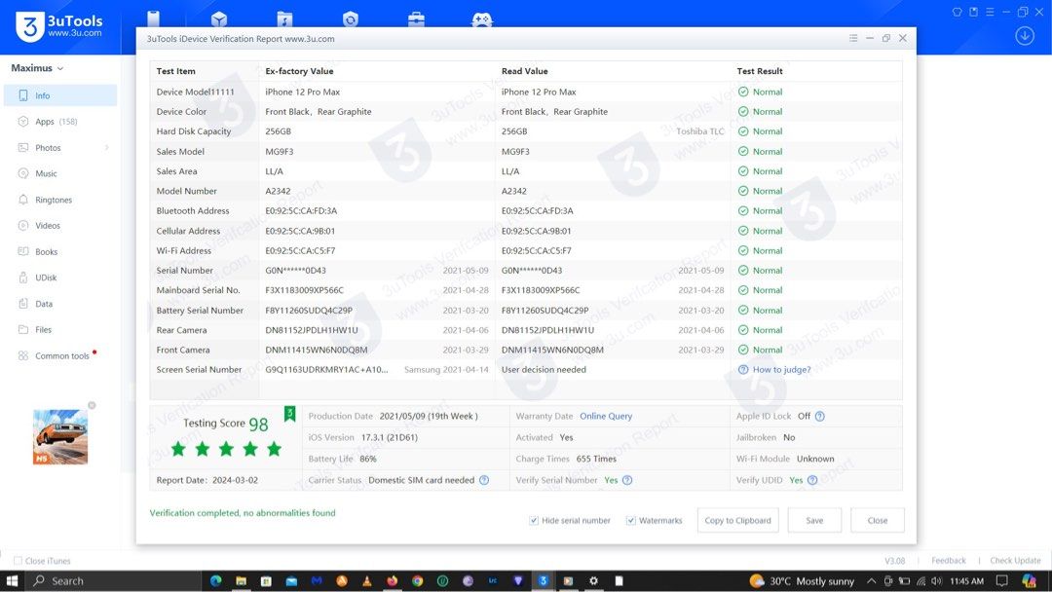Click the hamburger menu icon in main 3uTools title bar
The width and height of the screenshot is (1052, 592).
990,12
